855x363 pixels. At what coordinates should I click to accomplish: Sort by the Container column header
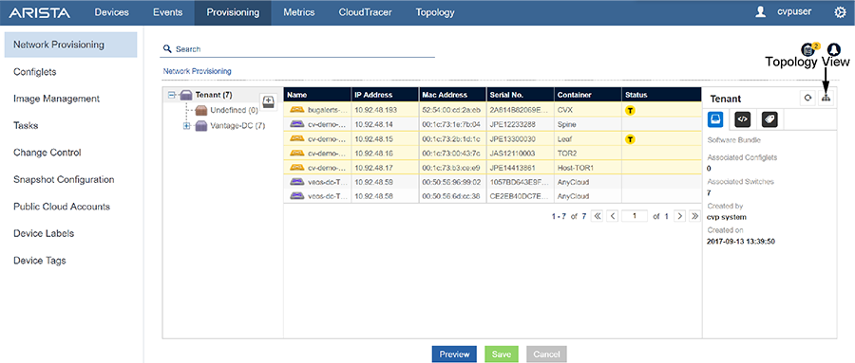(x=588, y=95)
